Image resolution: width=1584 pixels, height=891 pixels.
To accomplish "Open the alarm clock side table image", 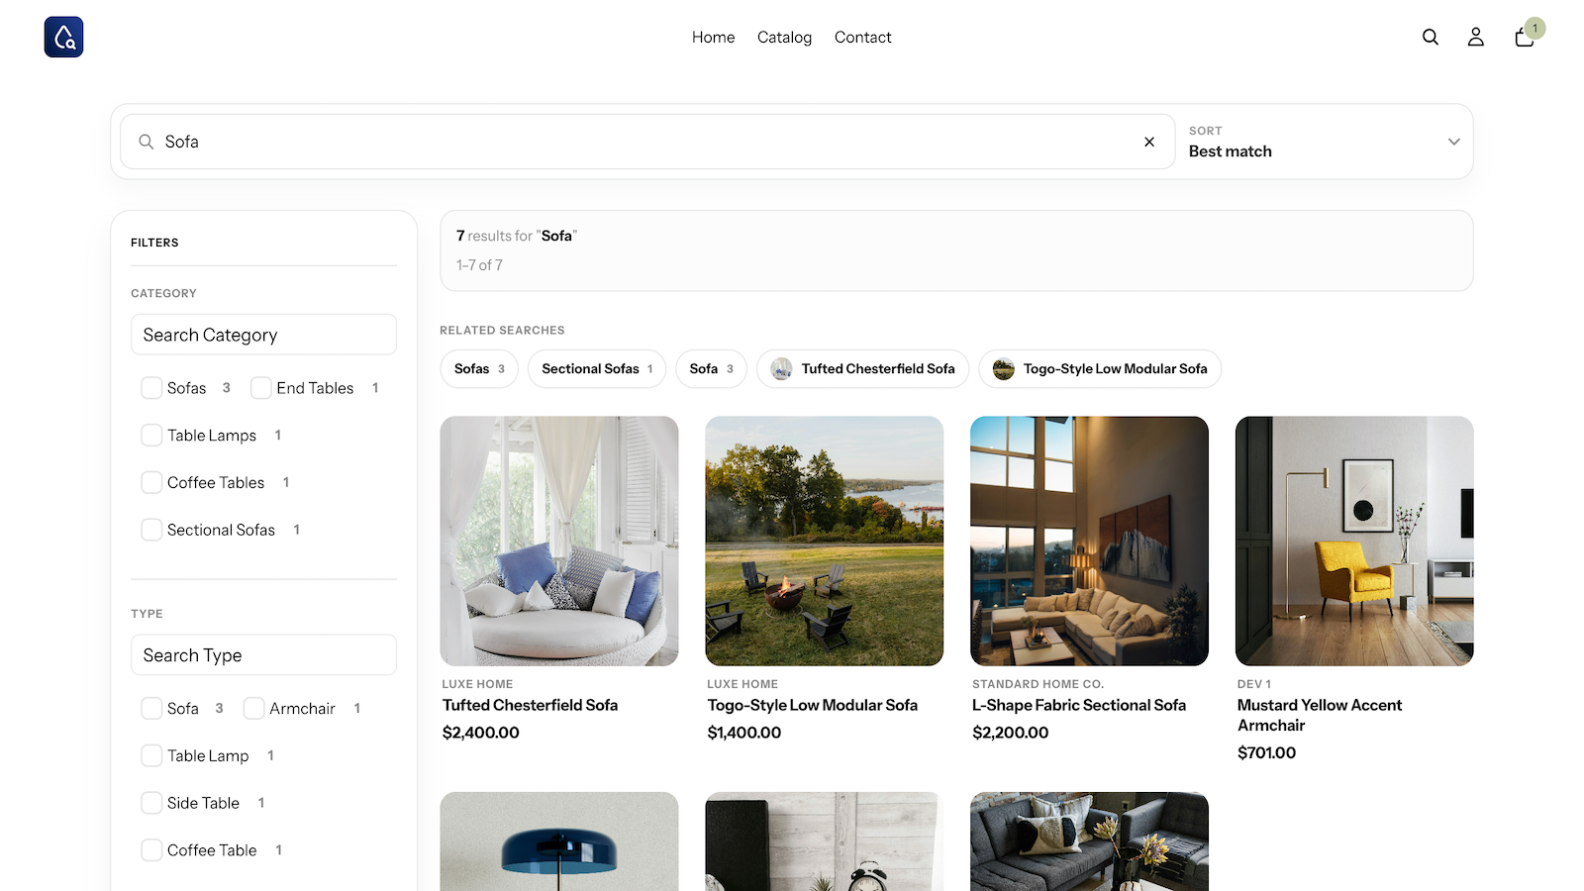I will click(x=825, y=841).
